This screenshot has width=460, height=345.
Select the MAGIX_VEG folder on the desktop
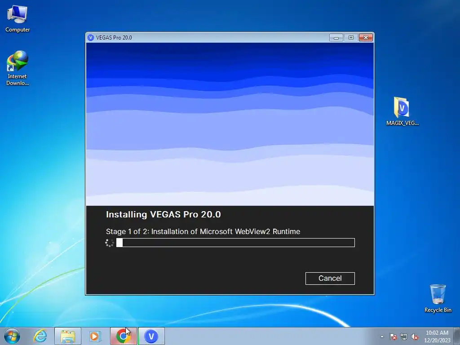point(402,111)
